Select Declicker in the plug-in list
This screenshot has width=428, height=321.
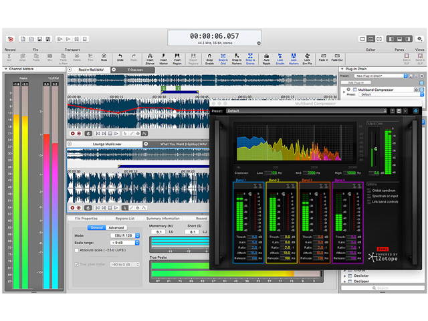pos(361,276)
